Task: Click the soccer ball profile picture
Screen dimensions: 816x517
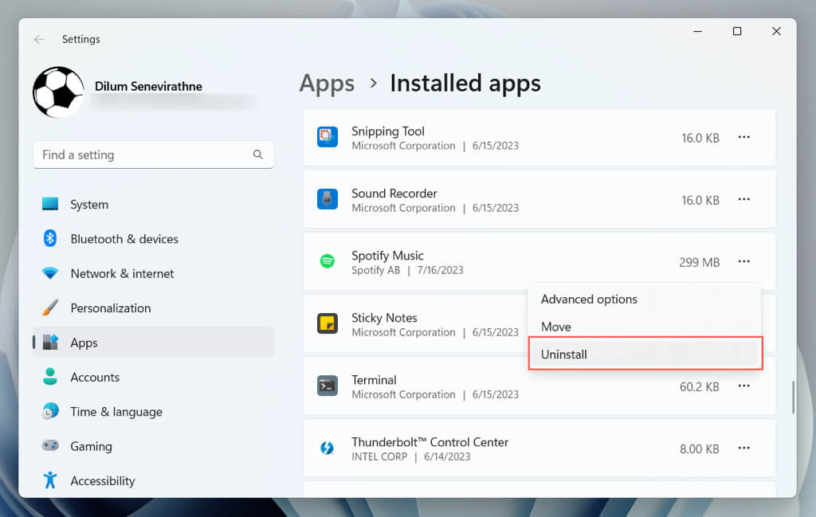Action: pos(58,92)
